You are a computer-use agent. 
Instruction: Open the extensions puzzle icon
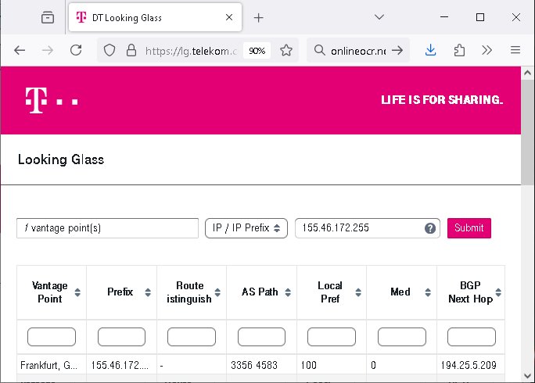tap(459, 51)
